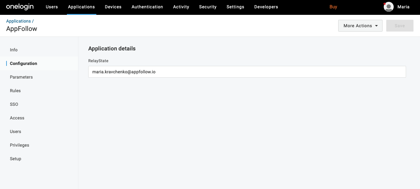Click the AppFollow page title

pos(22,29)
